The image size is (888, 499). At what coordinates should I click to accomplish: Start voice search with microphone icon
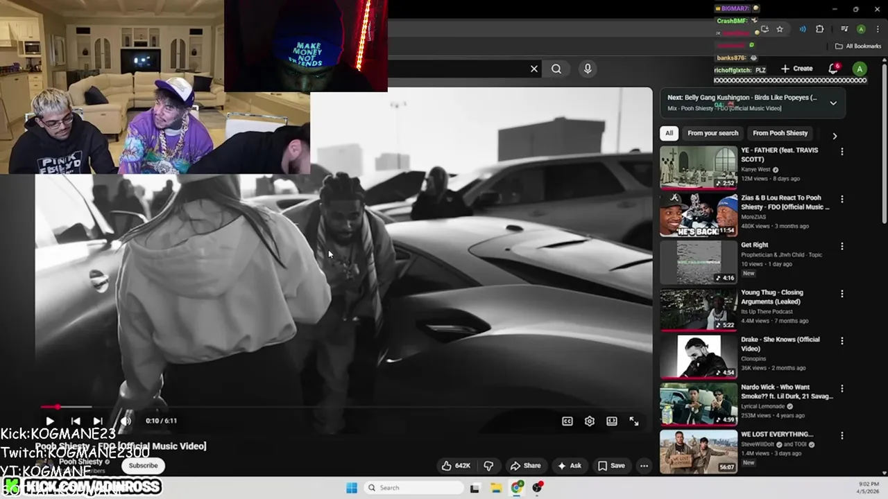[x=588, y=69]
